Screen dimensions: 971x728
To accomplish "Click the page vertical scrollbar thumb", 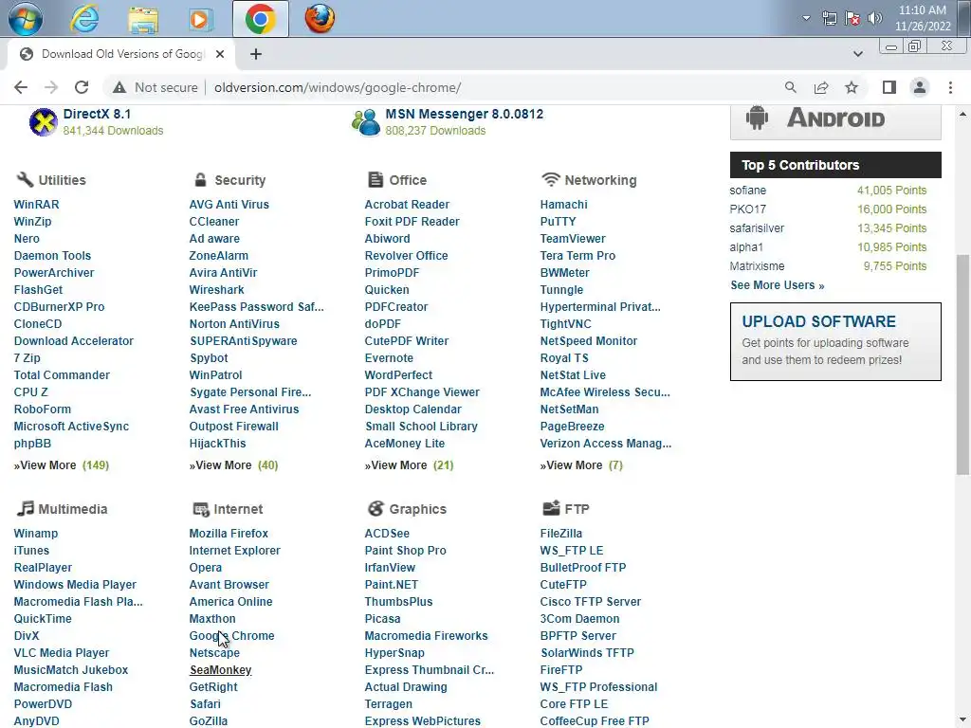I will 962,365.
